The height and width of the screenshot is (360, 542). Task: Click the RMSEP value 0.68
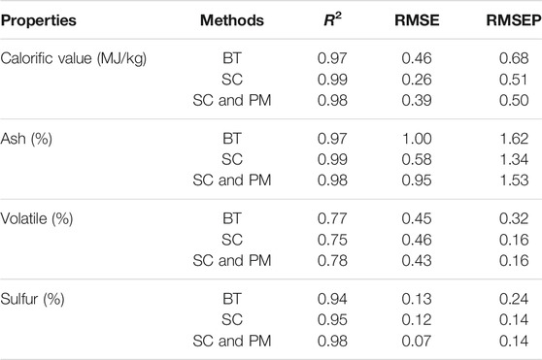click(x=514, y=58)
